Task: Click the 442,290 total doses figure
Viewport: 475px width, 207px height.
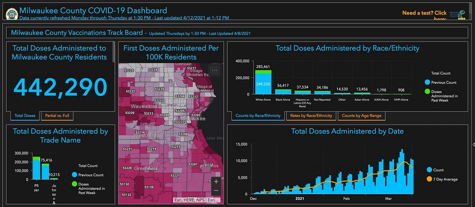Action: point(60,87)
